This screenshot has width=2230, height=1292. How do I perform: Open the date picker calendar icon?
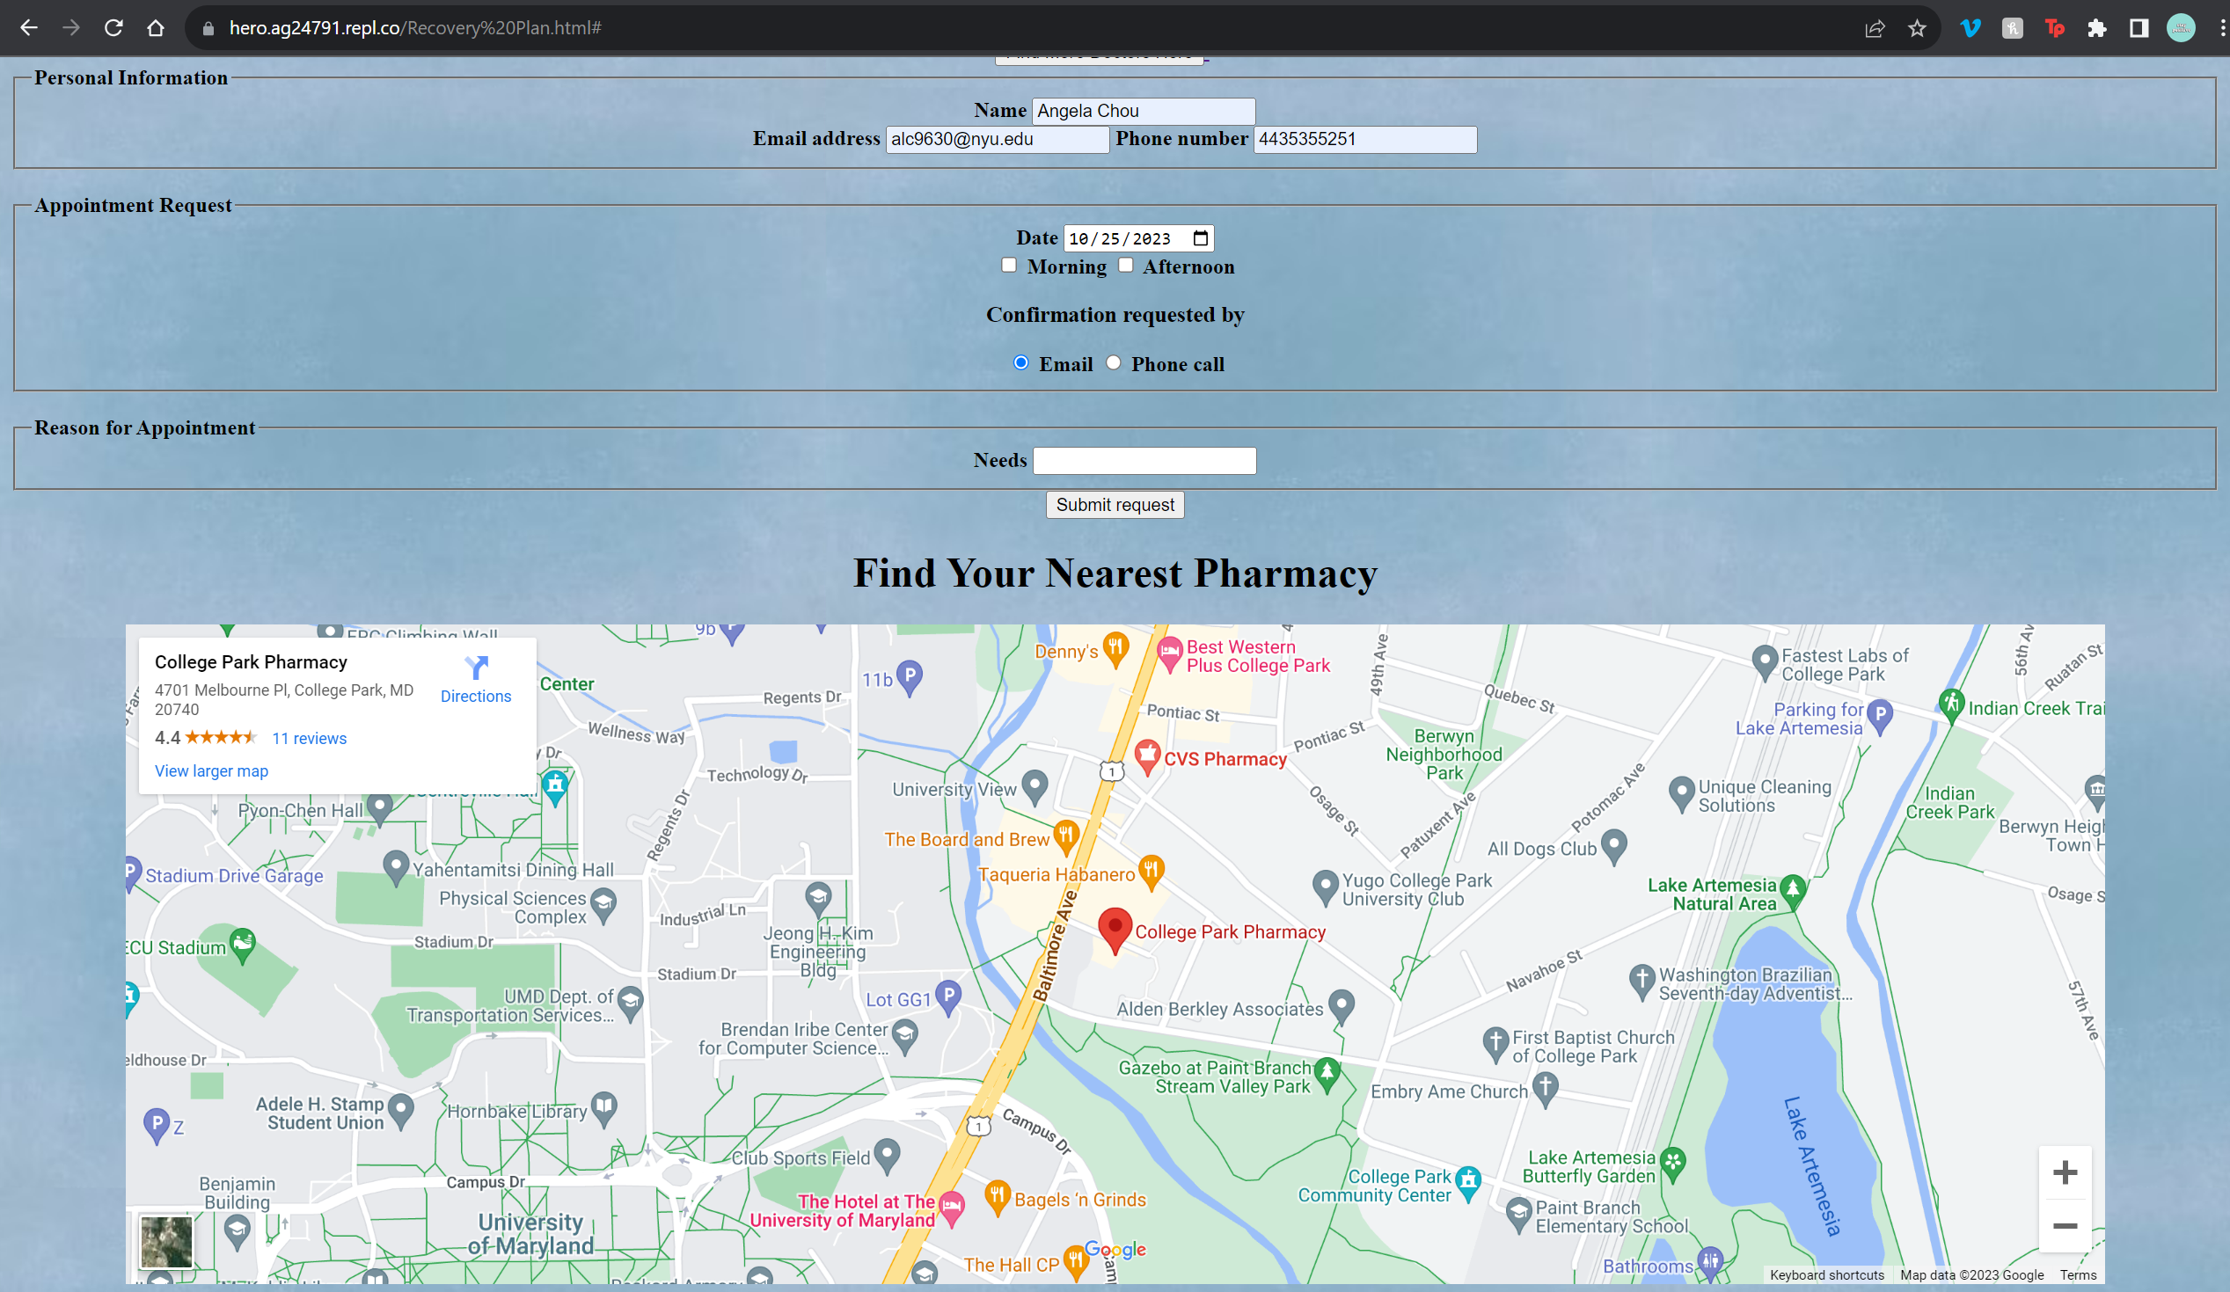1200,238
